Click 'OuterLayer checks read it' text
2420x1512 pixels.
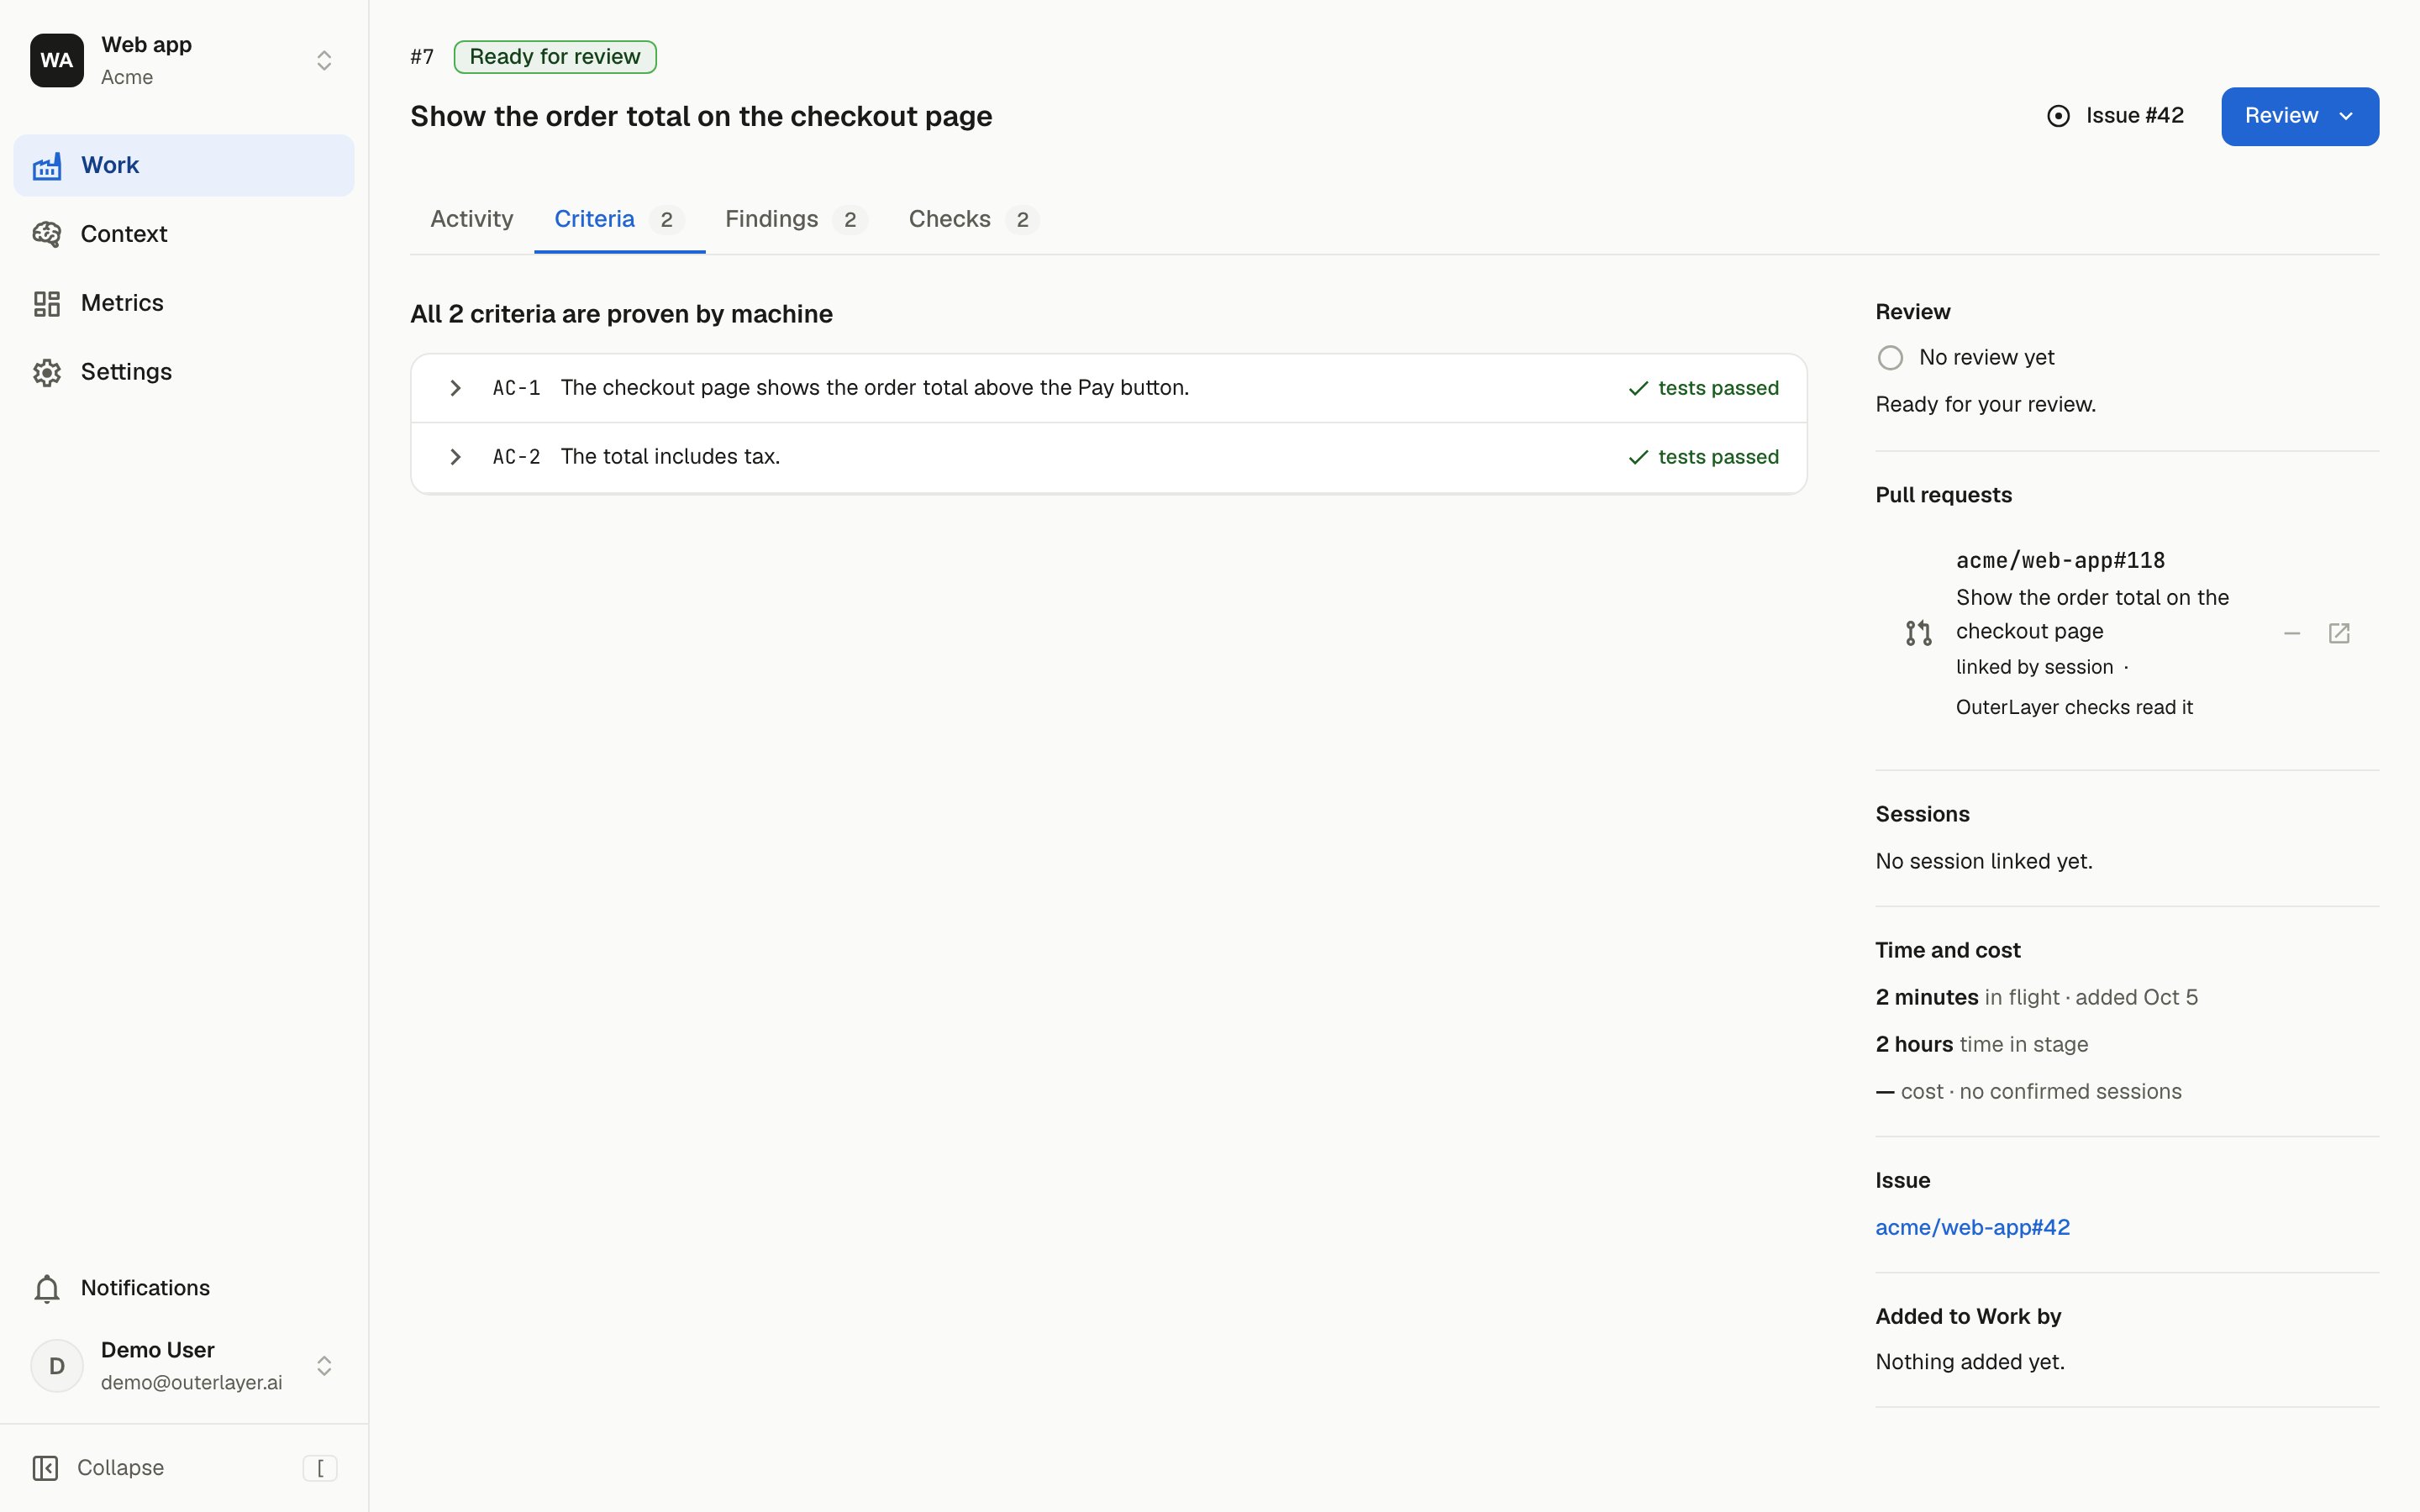click(2074, 707)
